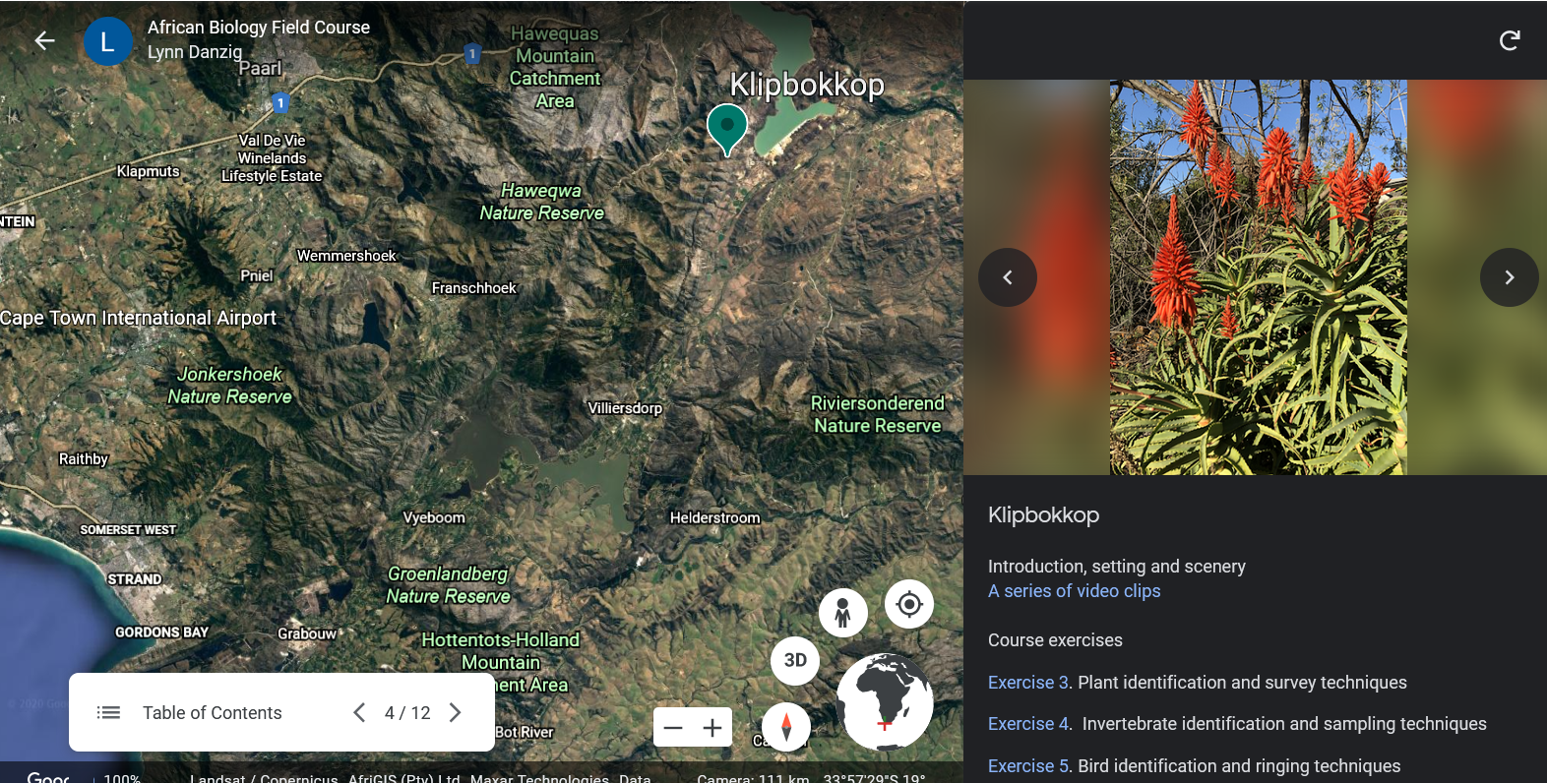1547x783 pixels.
Task: Click the Klipbokkop map pin marker
Action: 727,128
